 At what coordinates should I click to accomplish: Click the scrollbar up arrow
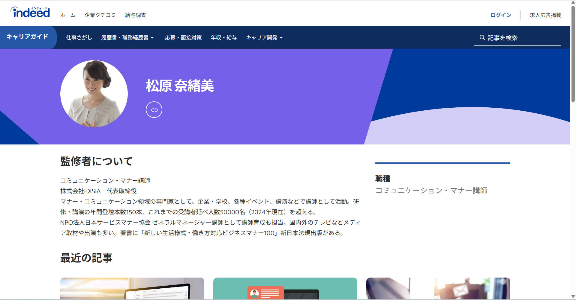pyautogui.click(x=573, y=2)
